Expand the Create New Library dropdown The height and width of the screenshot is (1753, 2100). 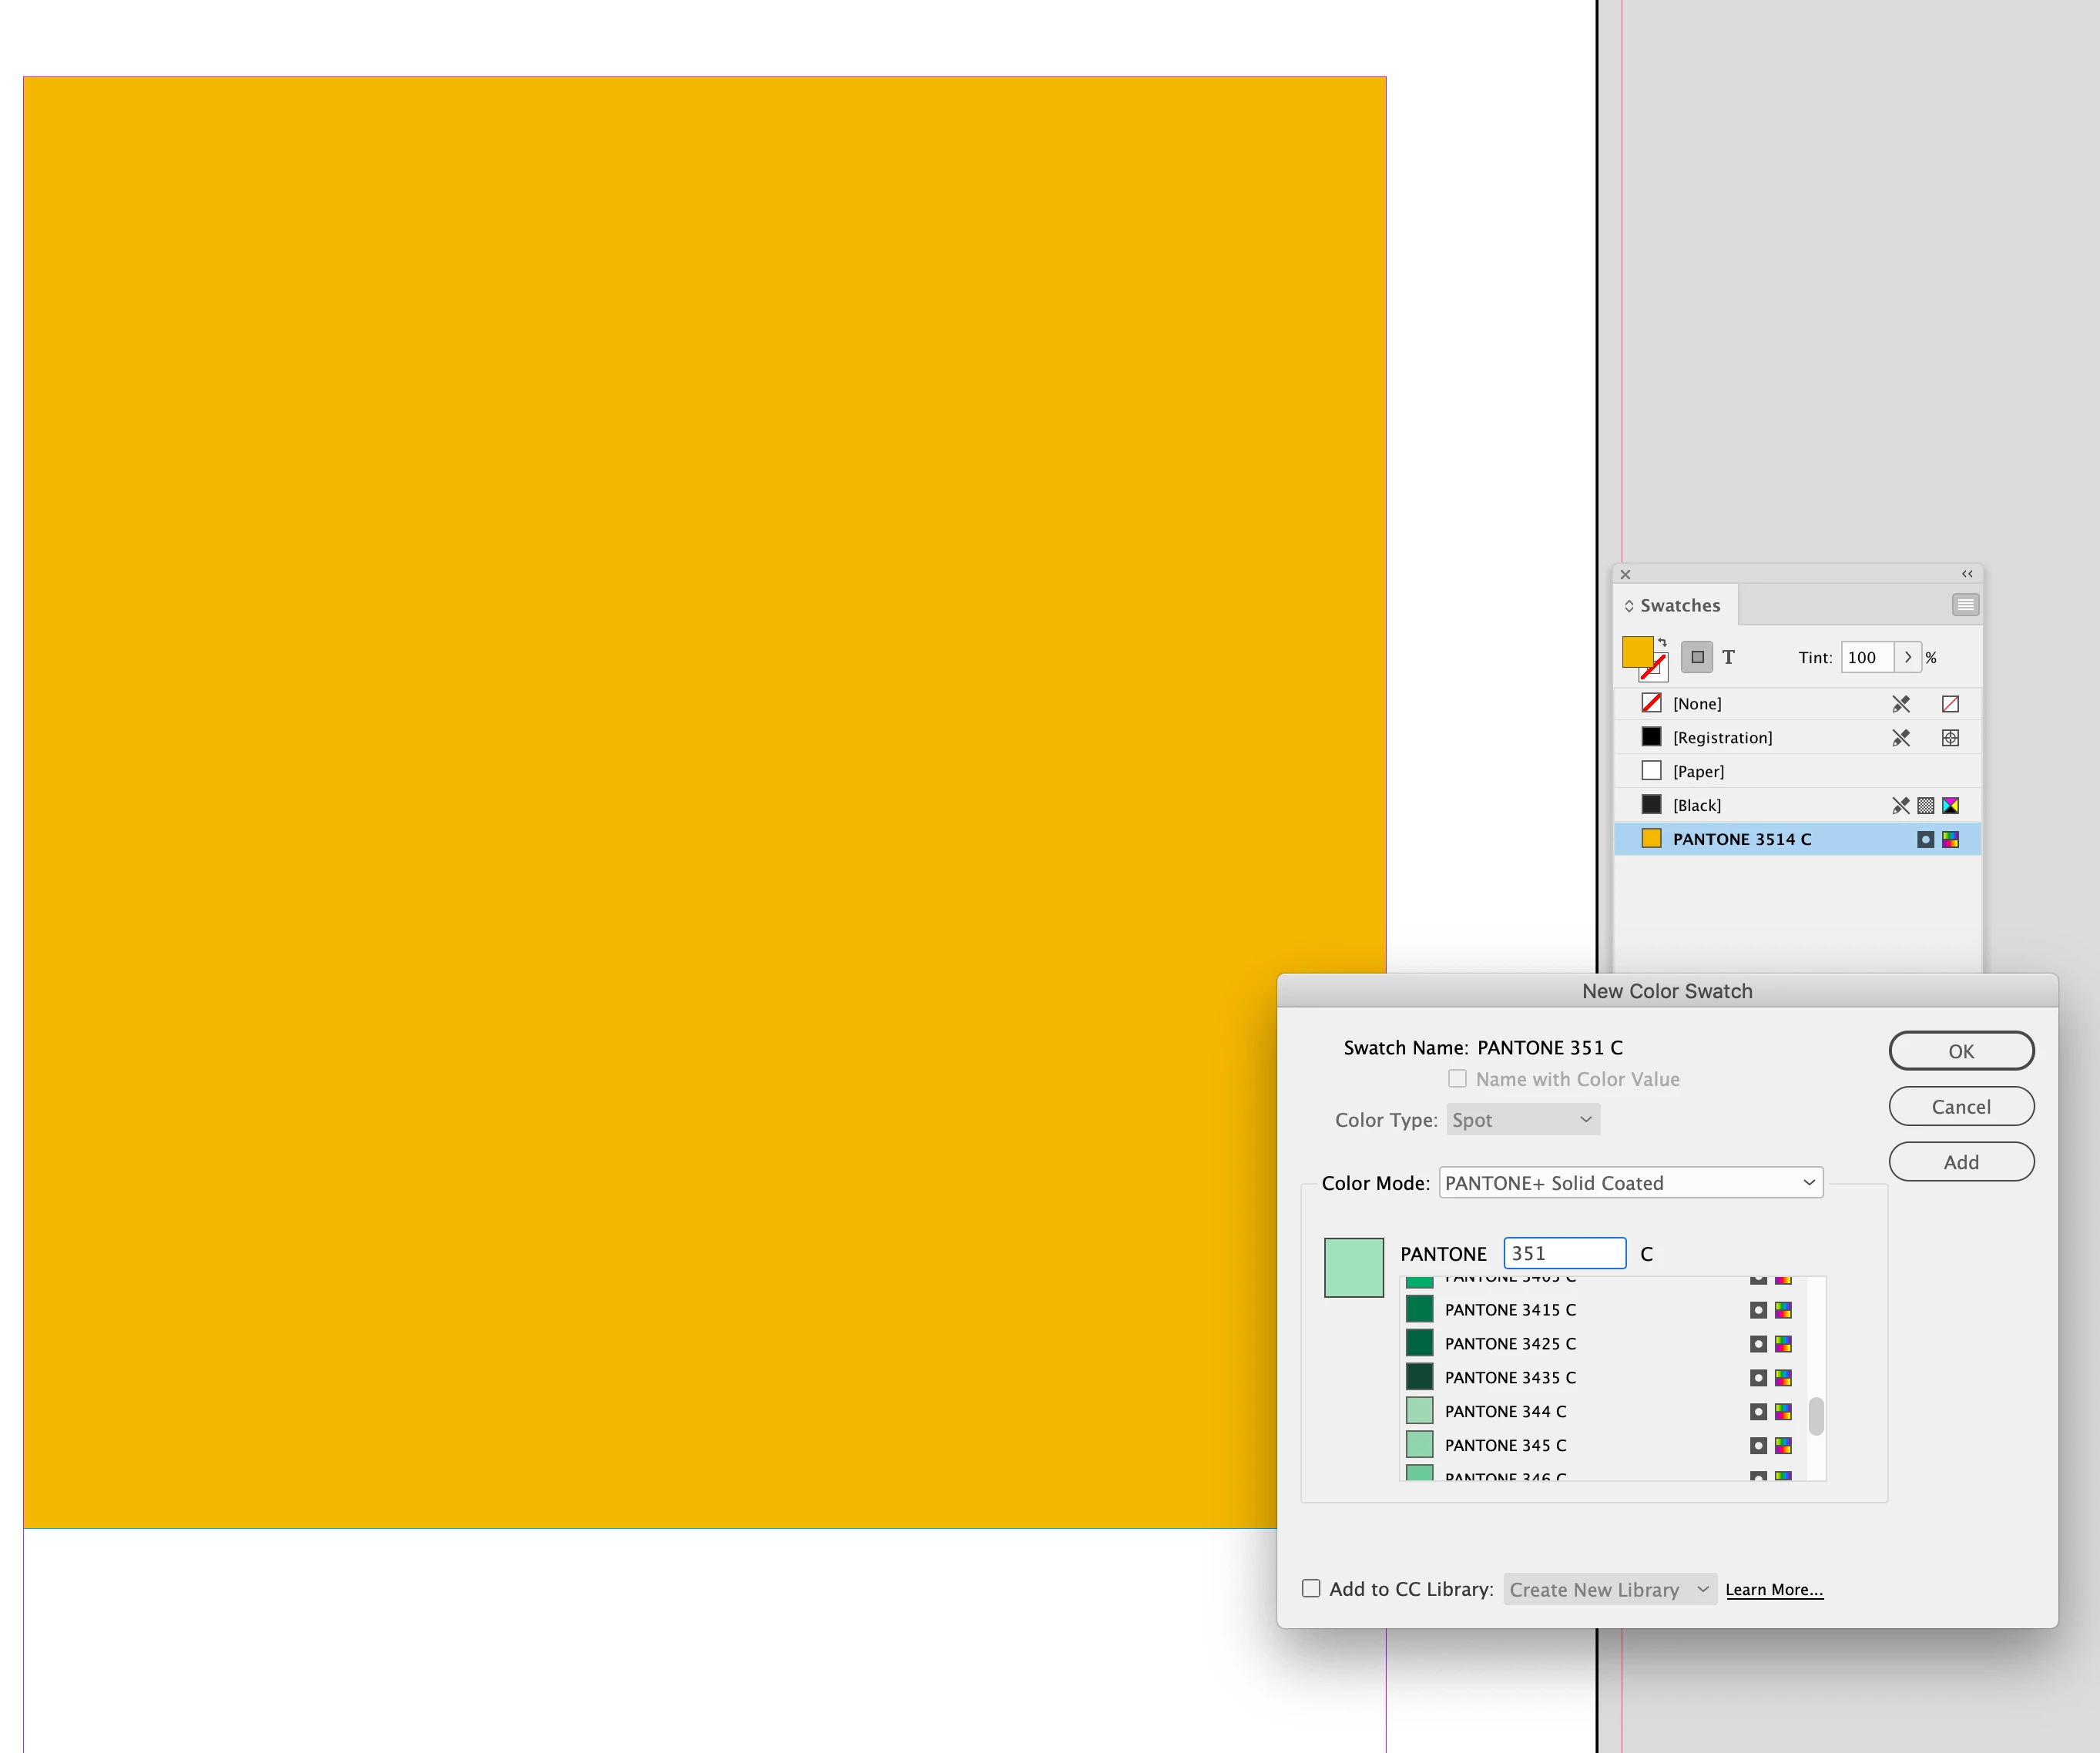tap(1610, 1589)
